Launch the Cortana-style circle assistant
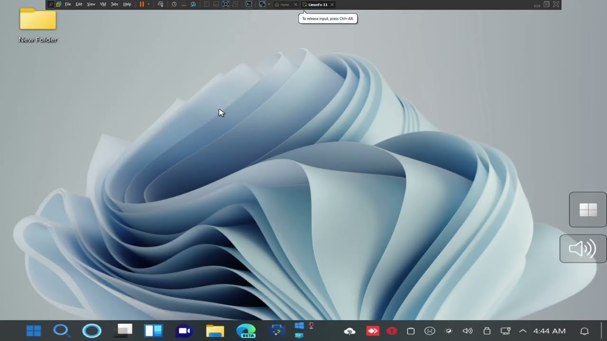 coord(92,331)
